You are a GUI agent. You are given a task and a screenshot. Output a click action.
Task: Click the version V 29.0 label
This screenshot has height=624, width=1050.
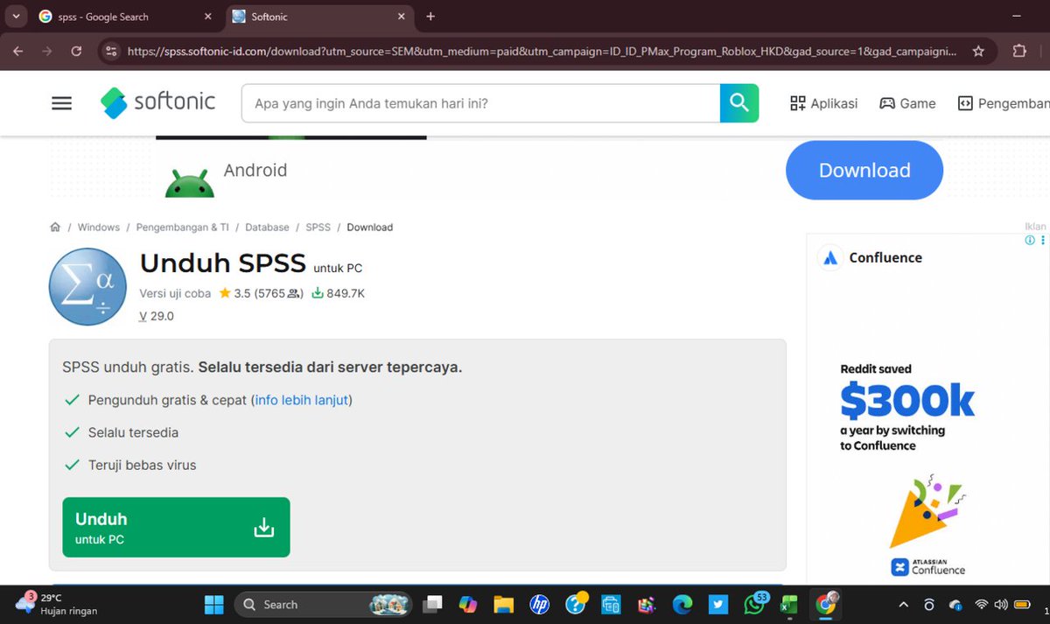pyautogui.click(x=157, y=316)
